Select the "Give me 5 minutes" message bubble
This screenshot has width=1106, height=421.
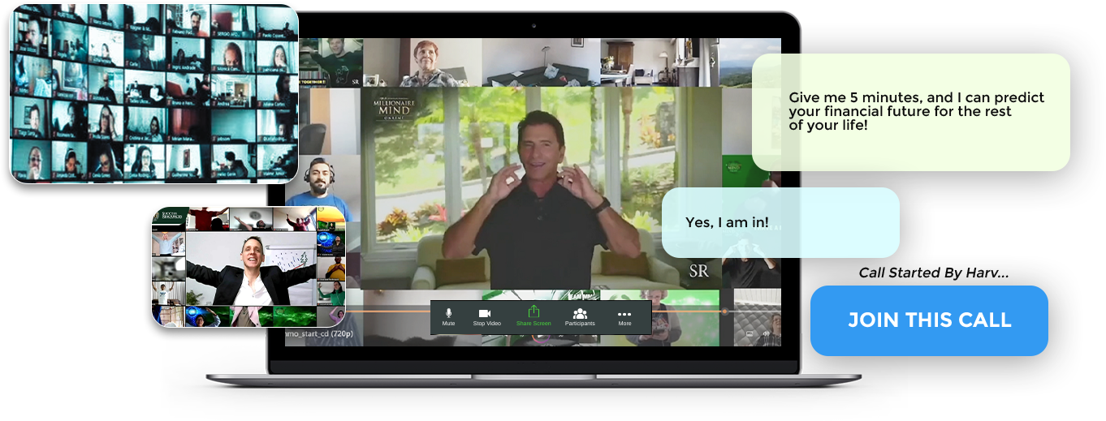point(910,112)
